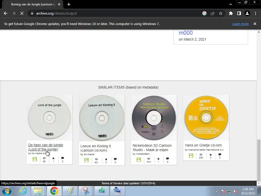This screenshot has height=196, width=261.
Task: Click the page vertical scrollbar thumb
Action: pyautogui.click(x=258, y=160)
